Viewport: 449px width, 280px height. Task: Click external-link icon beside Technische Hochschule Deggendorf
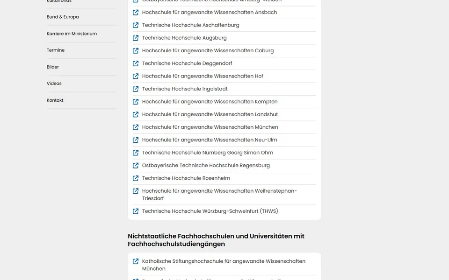pos(136,63)
